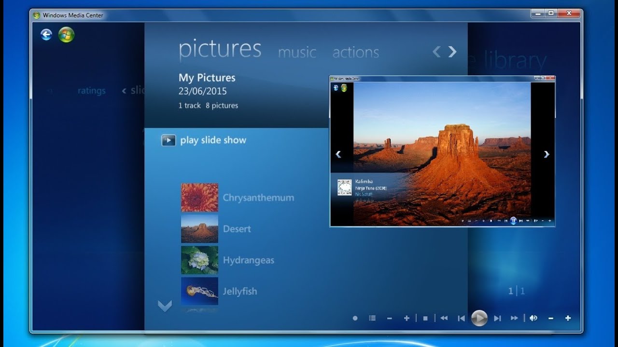Lower volume with minus beside the speaker
The image size is (618, 347).
click(x=550, y=318)
